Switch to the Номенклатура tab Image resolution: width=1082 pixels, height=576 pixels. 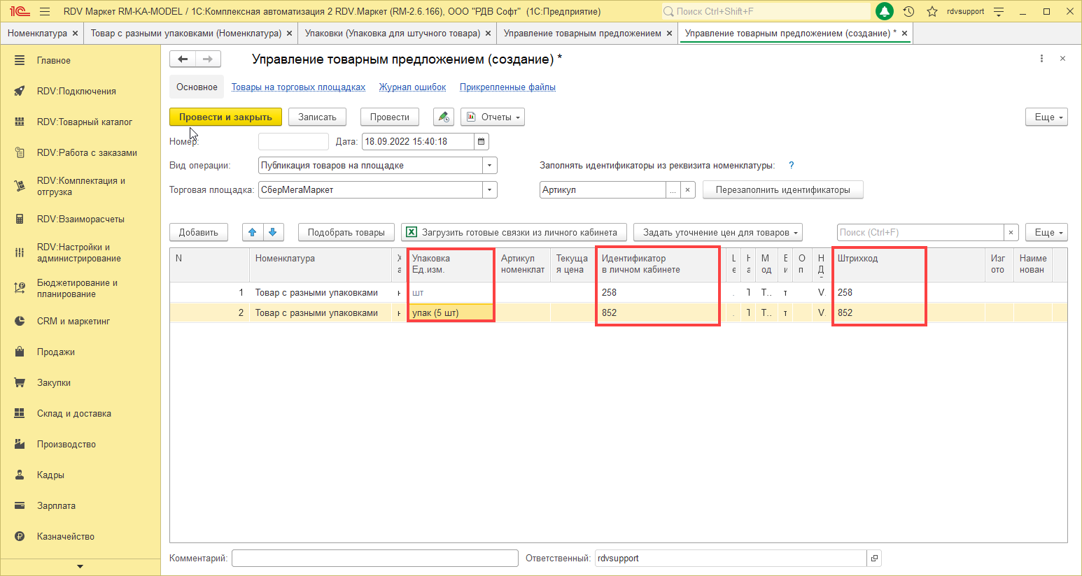[x=37, y=33]
